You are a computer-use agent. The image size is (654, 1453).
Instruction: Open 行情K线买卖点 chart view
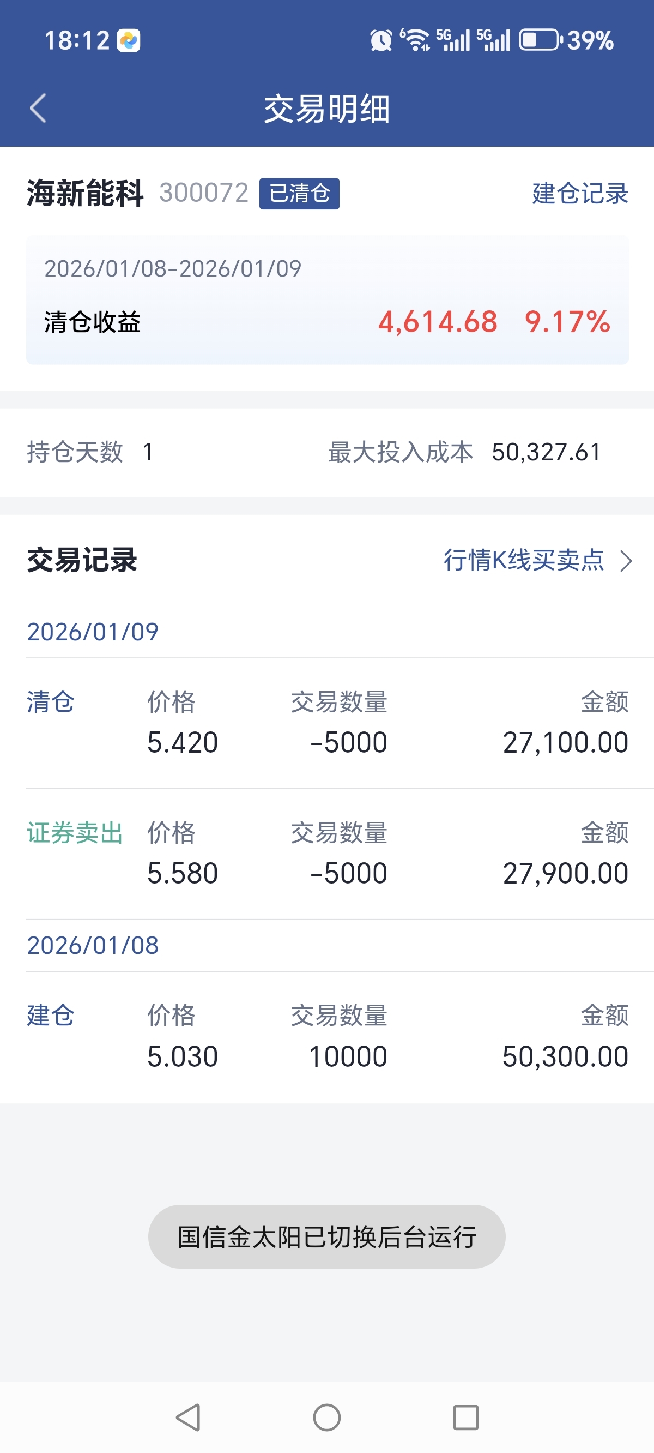pos(523,560)
